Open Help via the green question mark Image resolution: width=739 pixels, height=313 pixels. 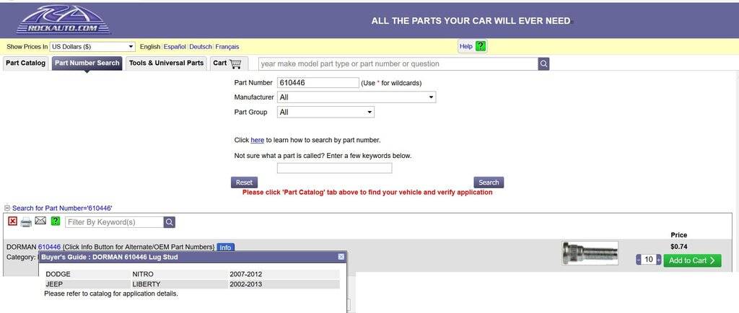481,46
